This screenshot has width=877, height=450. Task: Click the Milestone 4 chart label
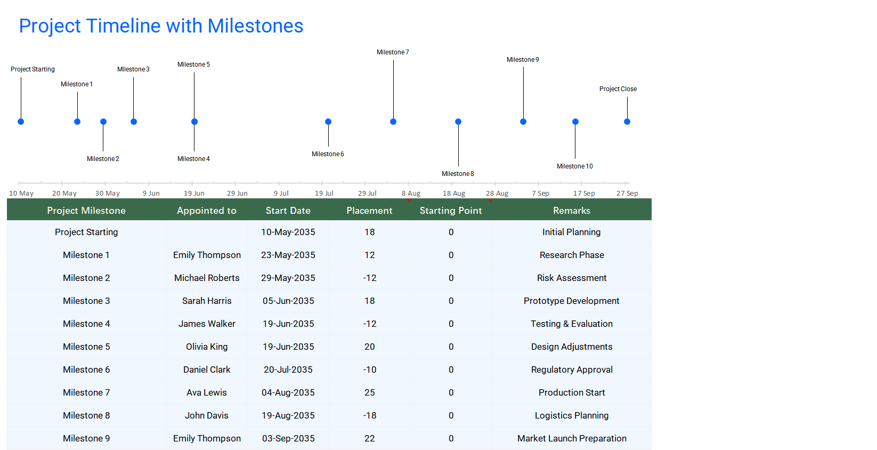pos(193,159)
